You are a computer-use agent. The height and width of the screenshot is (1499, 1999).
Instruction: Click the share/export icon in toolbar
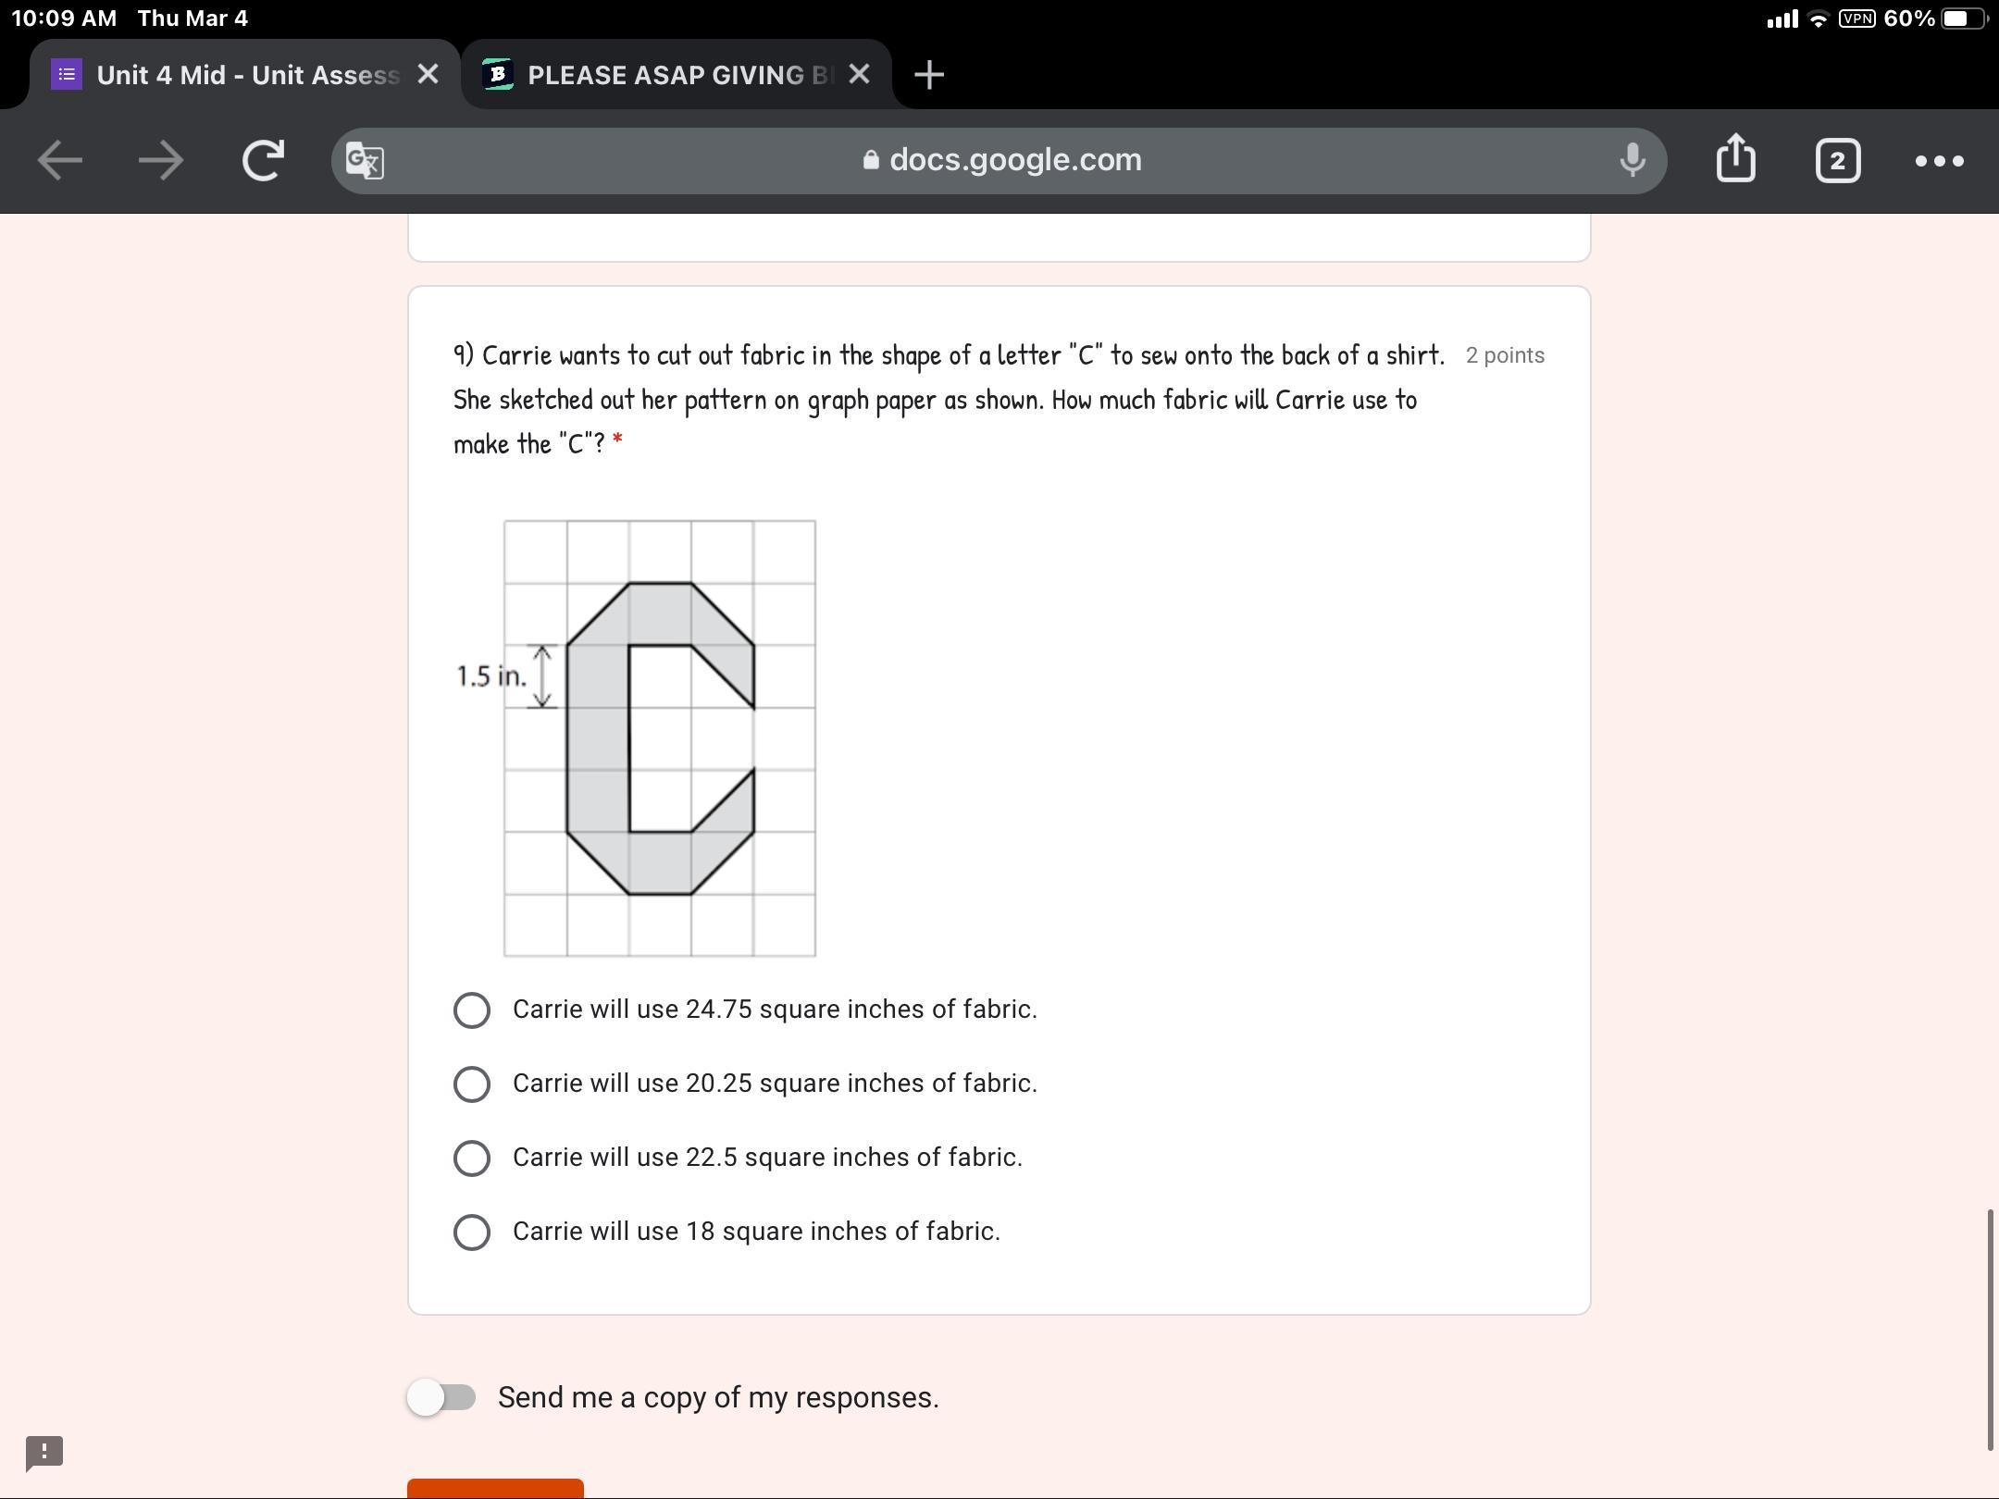tap(1736, 157)
